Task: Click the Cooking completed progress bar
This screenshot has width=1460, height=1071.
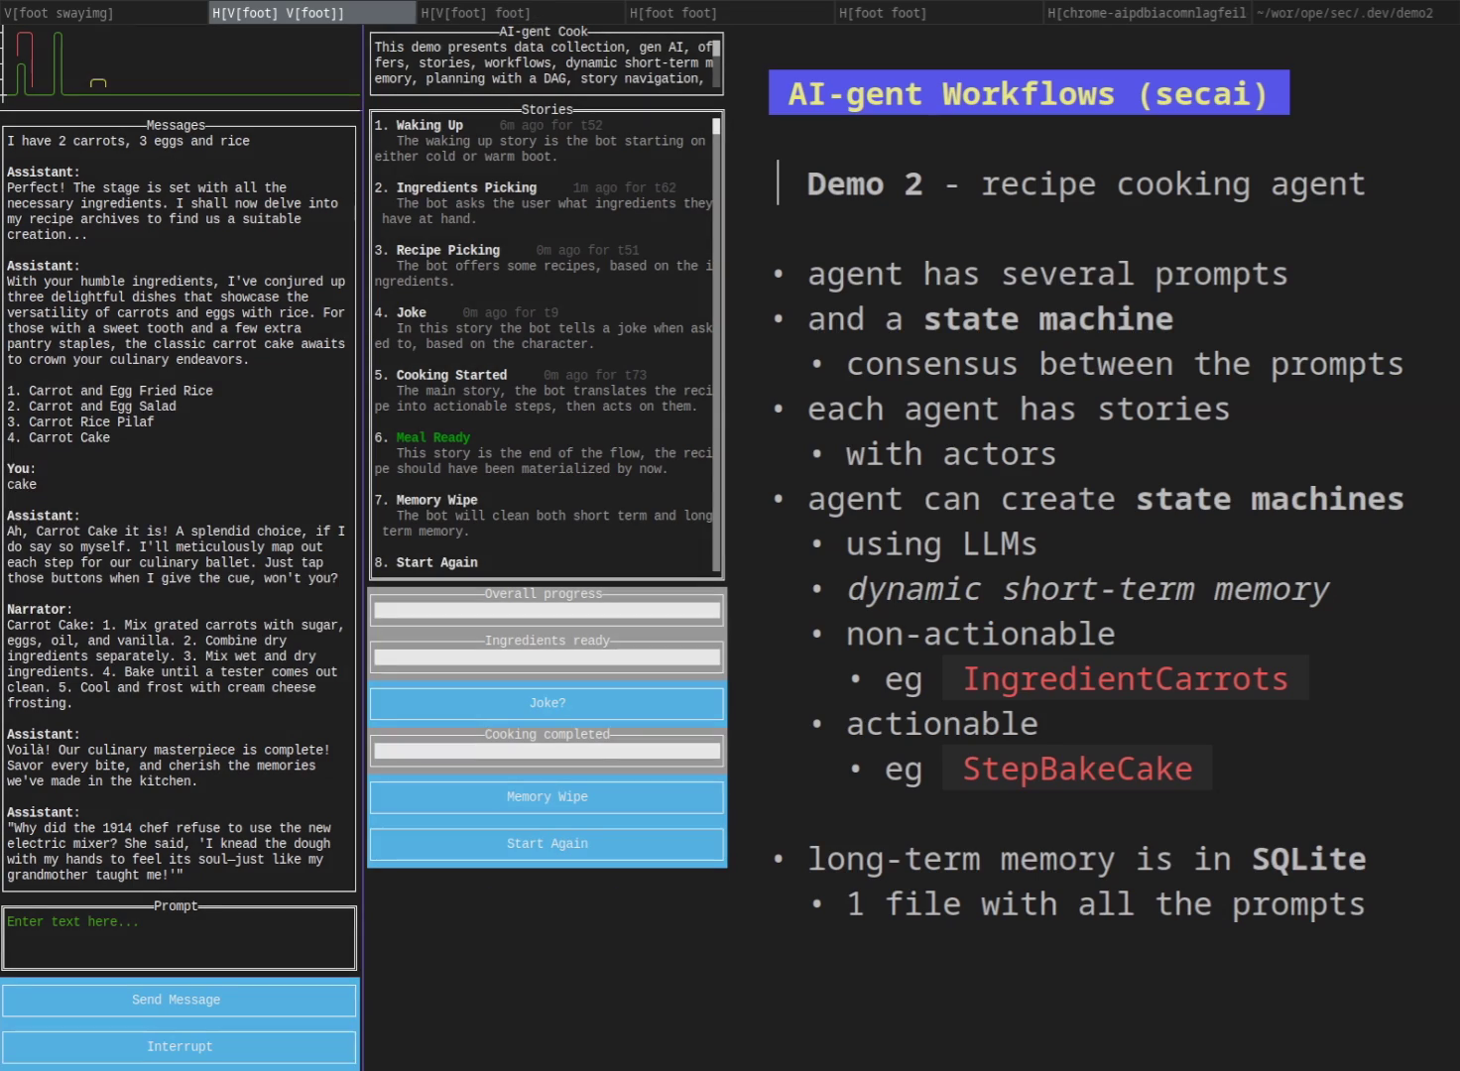Action: 547,751
